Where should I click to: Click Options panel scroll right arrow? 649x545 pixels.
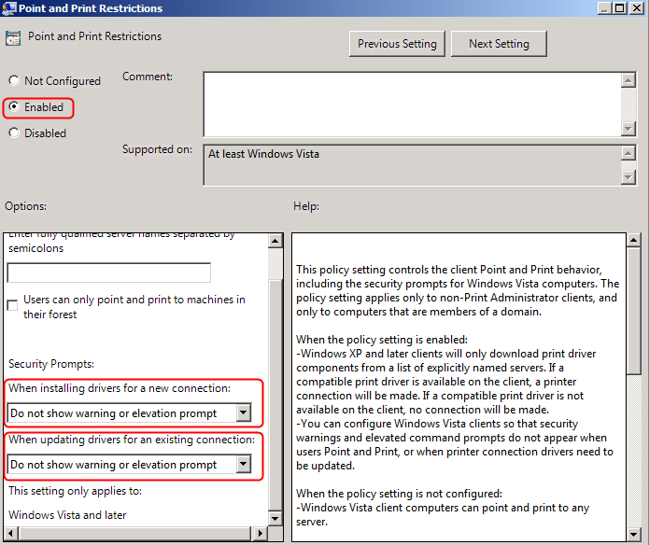click(260, 534)
